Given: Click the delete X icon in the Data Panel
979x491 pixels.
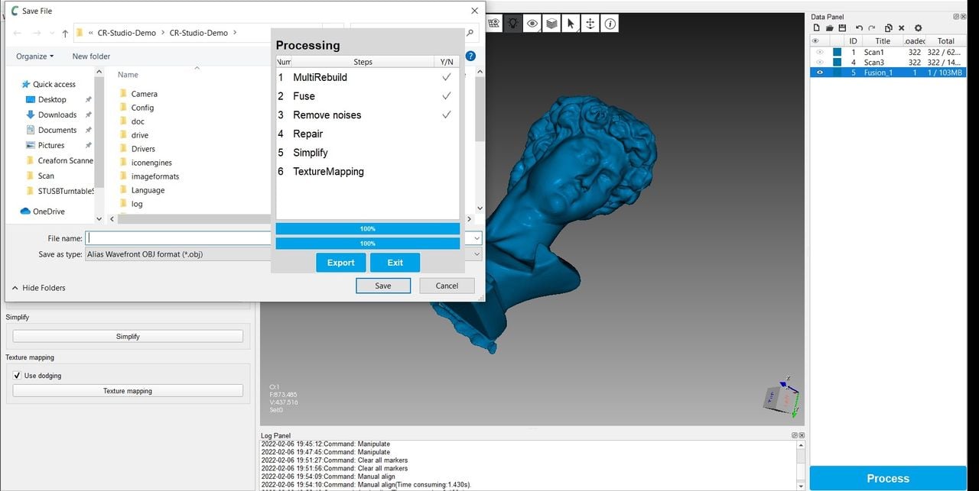Looking at the screenshot, I should pos(902,28).
